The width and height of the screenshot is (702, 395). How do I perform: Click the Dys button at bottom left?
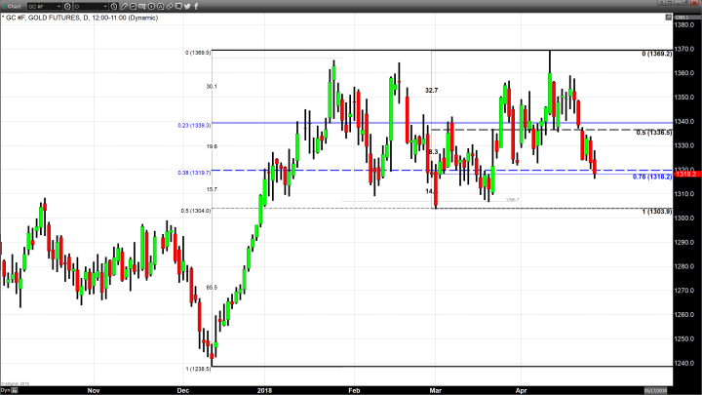point(6,389)
